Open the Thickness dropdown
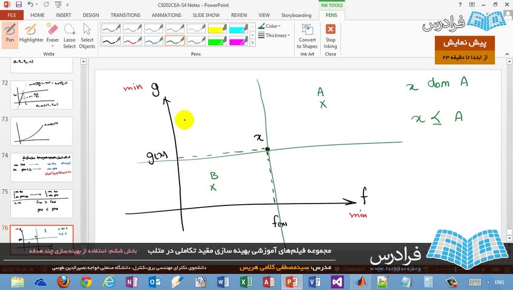This screenshot has height=290, width=513. click(x=274, y=35)
